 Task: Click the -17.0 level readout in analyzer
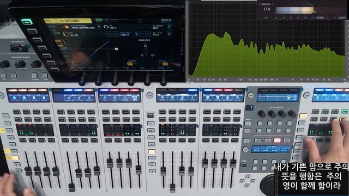coord(266,9)
